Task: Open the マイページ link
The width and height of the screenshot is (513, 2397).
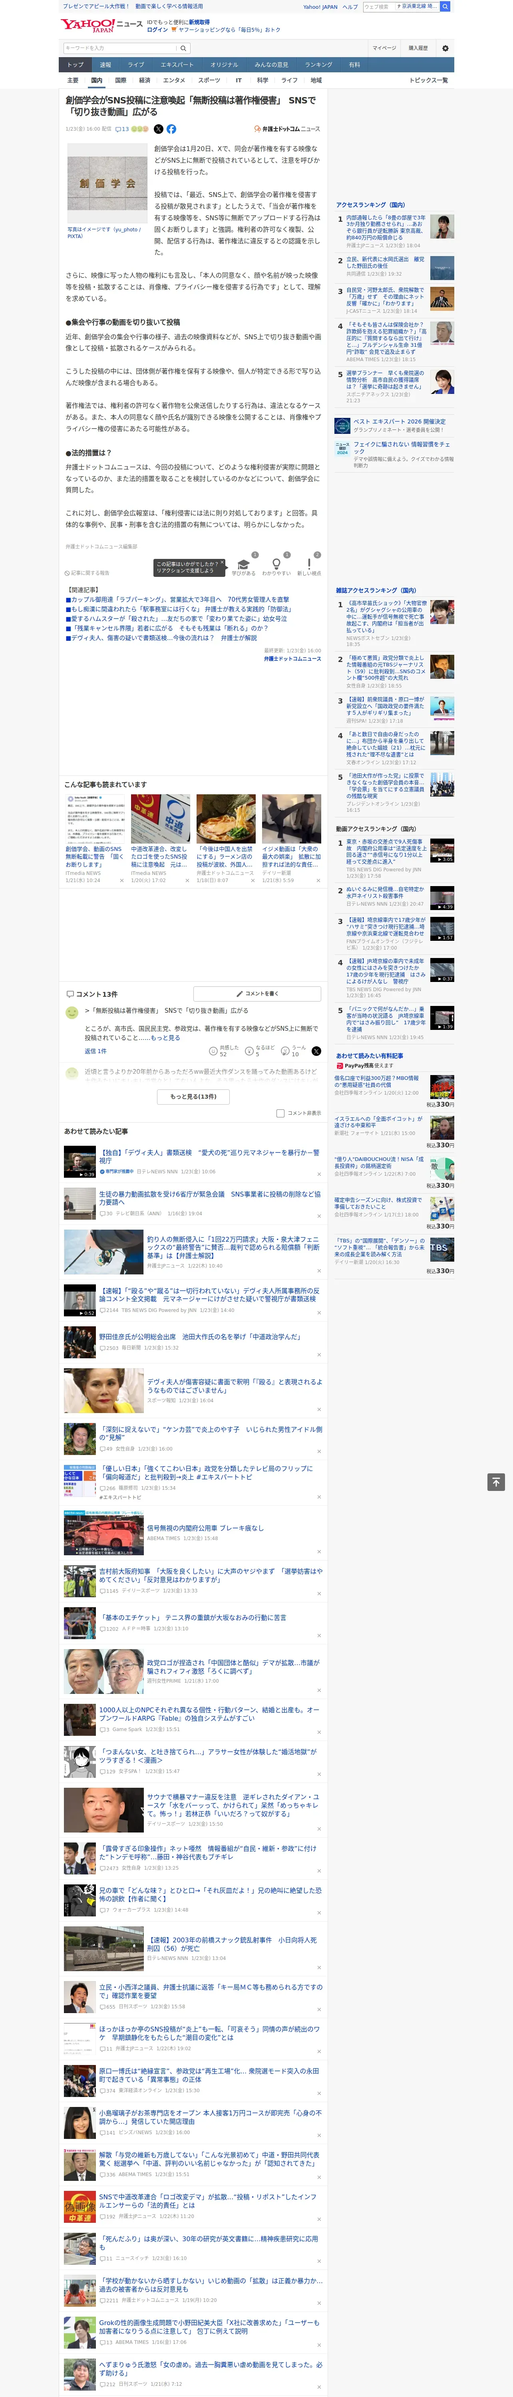Action: (x=384, y=48)
